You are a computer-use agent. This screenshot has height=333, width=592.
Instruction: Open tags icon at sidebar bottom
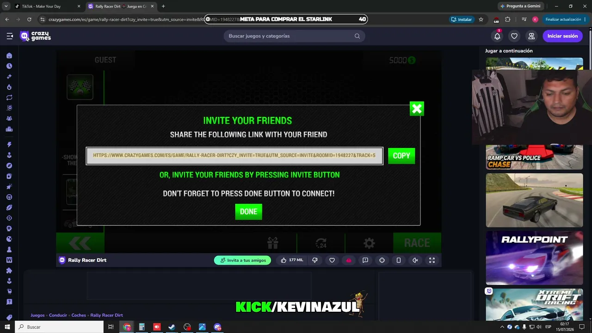pyautogui.click(x=9, y=317)
